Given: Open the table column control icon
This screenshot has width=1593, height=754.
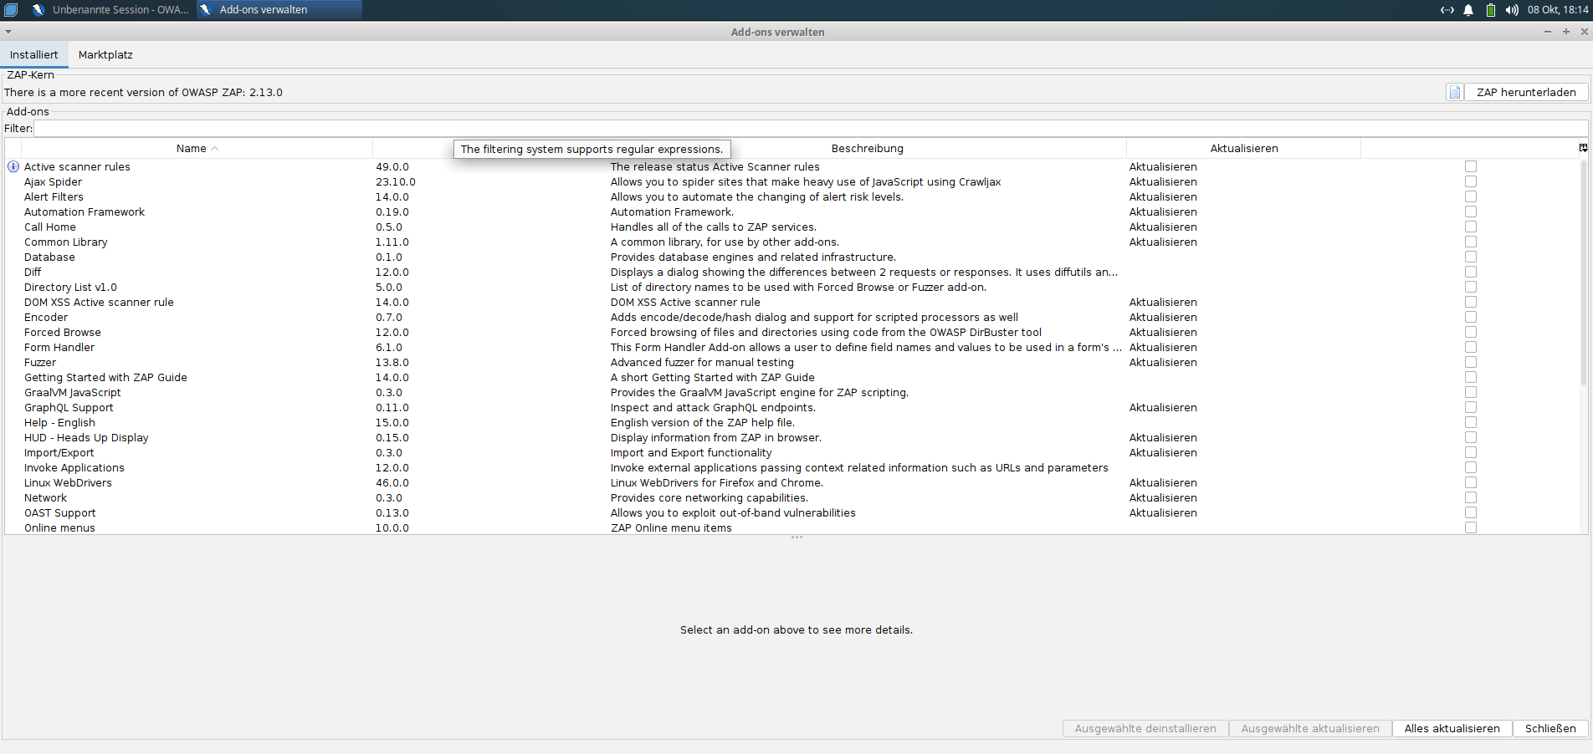Looking at the screenshot, I should pos(1583,148).
